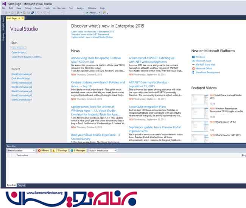The height and width of the screenshot is (208, 246).
Task: Close the Start Page tab
Action: [x=23, y=18]
